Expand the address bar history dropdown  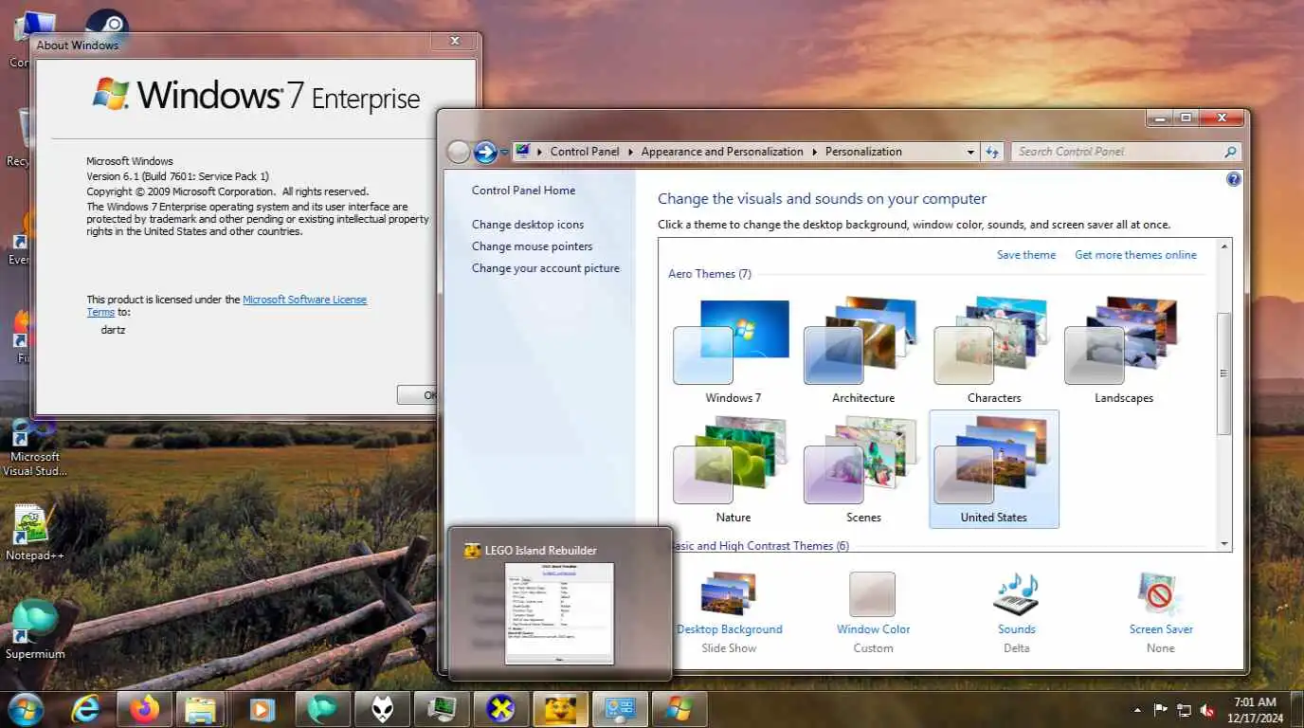pyautogui.click(x=970, y=152)
